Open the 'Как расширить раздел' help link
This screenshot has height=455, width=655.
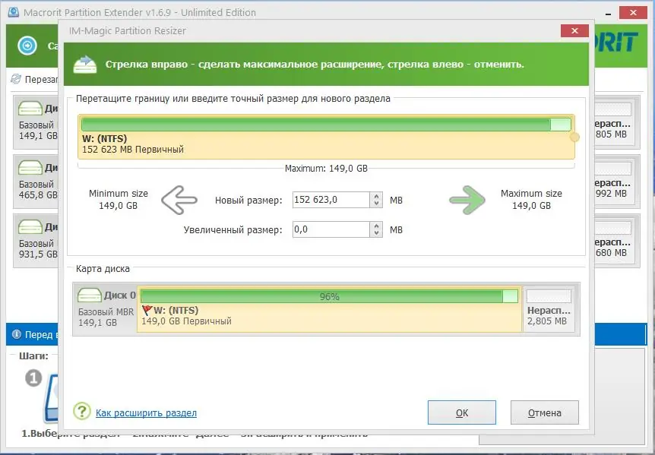point(146,412)
